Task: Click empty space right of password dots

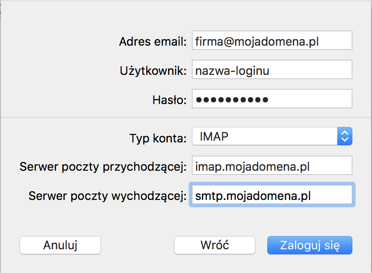Action: pyautogui.click(x=309, y=99)
